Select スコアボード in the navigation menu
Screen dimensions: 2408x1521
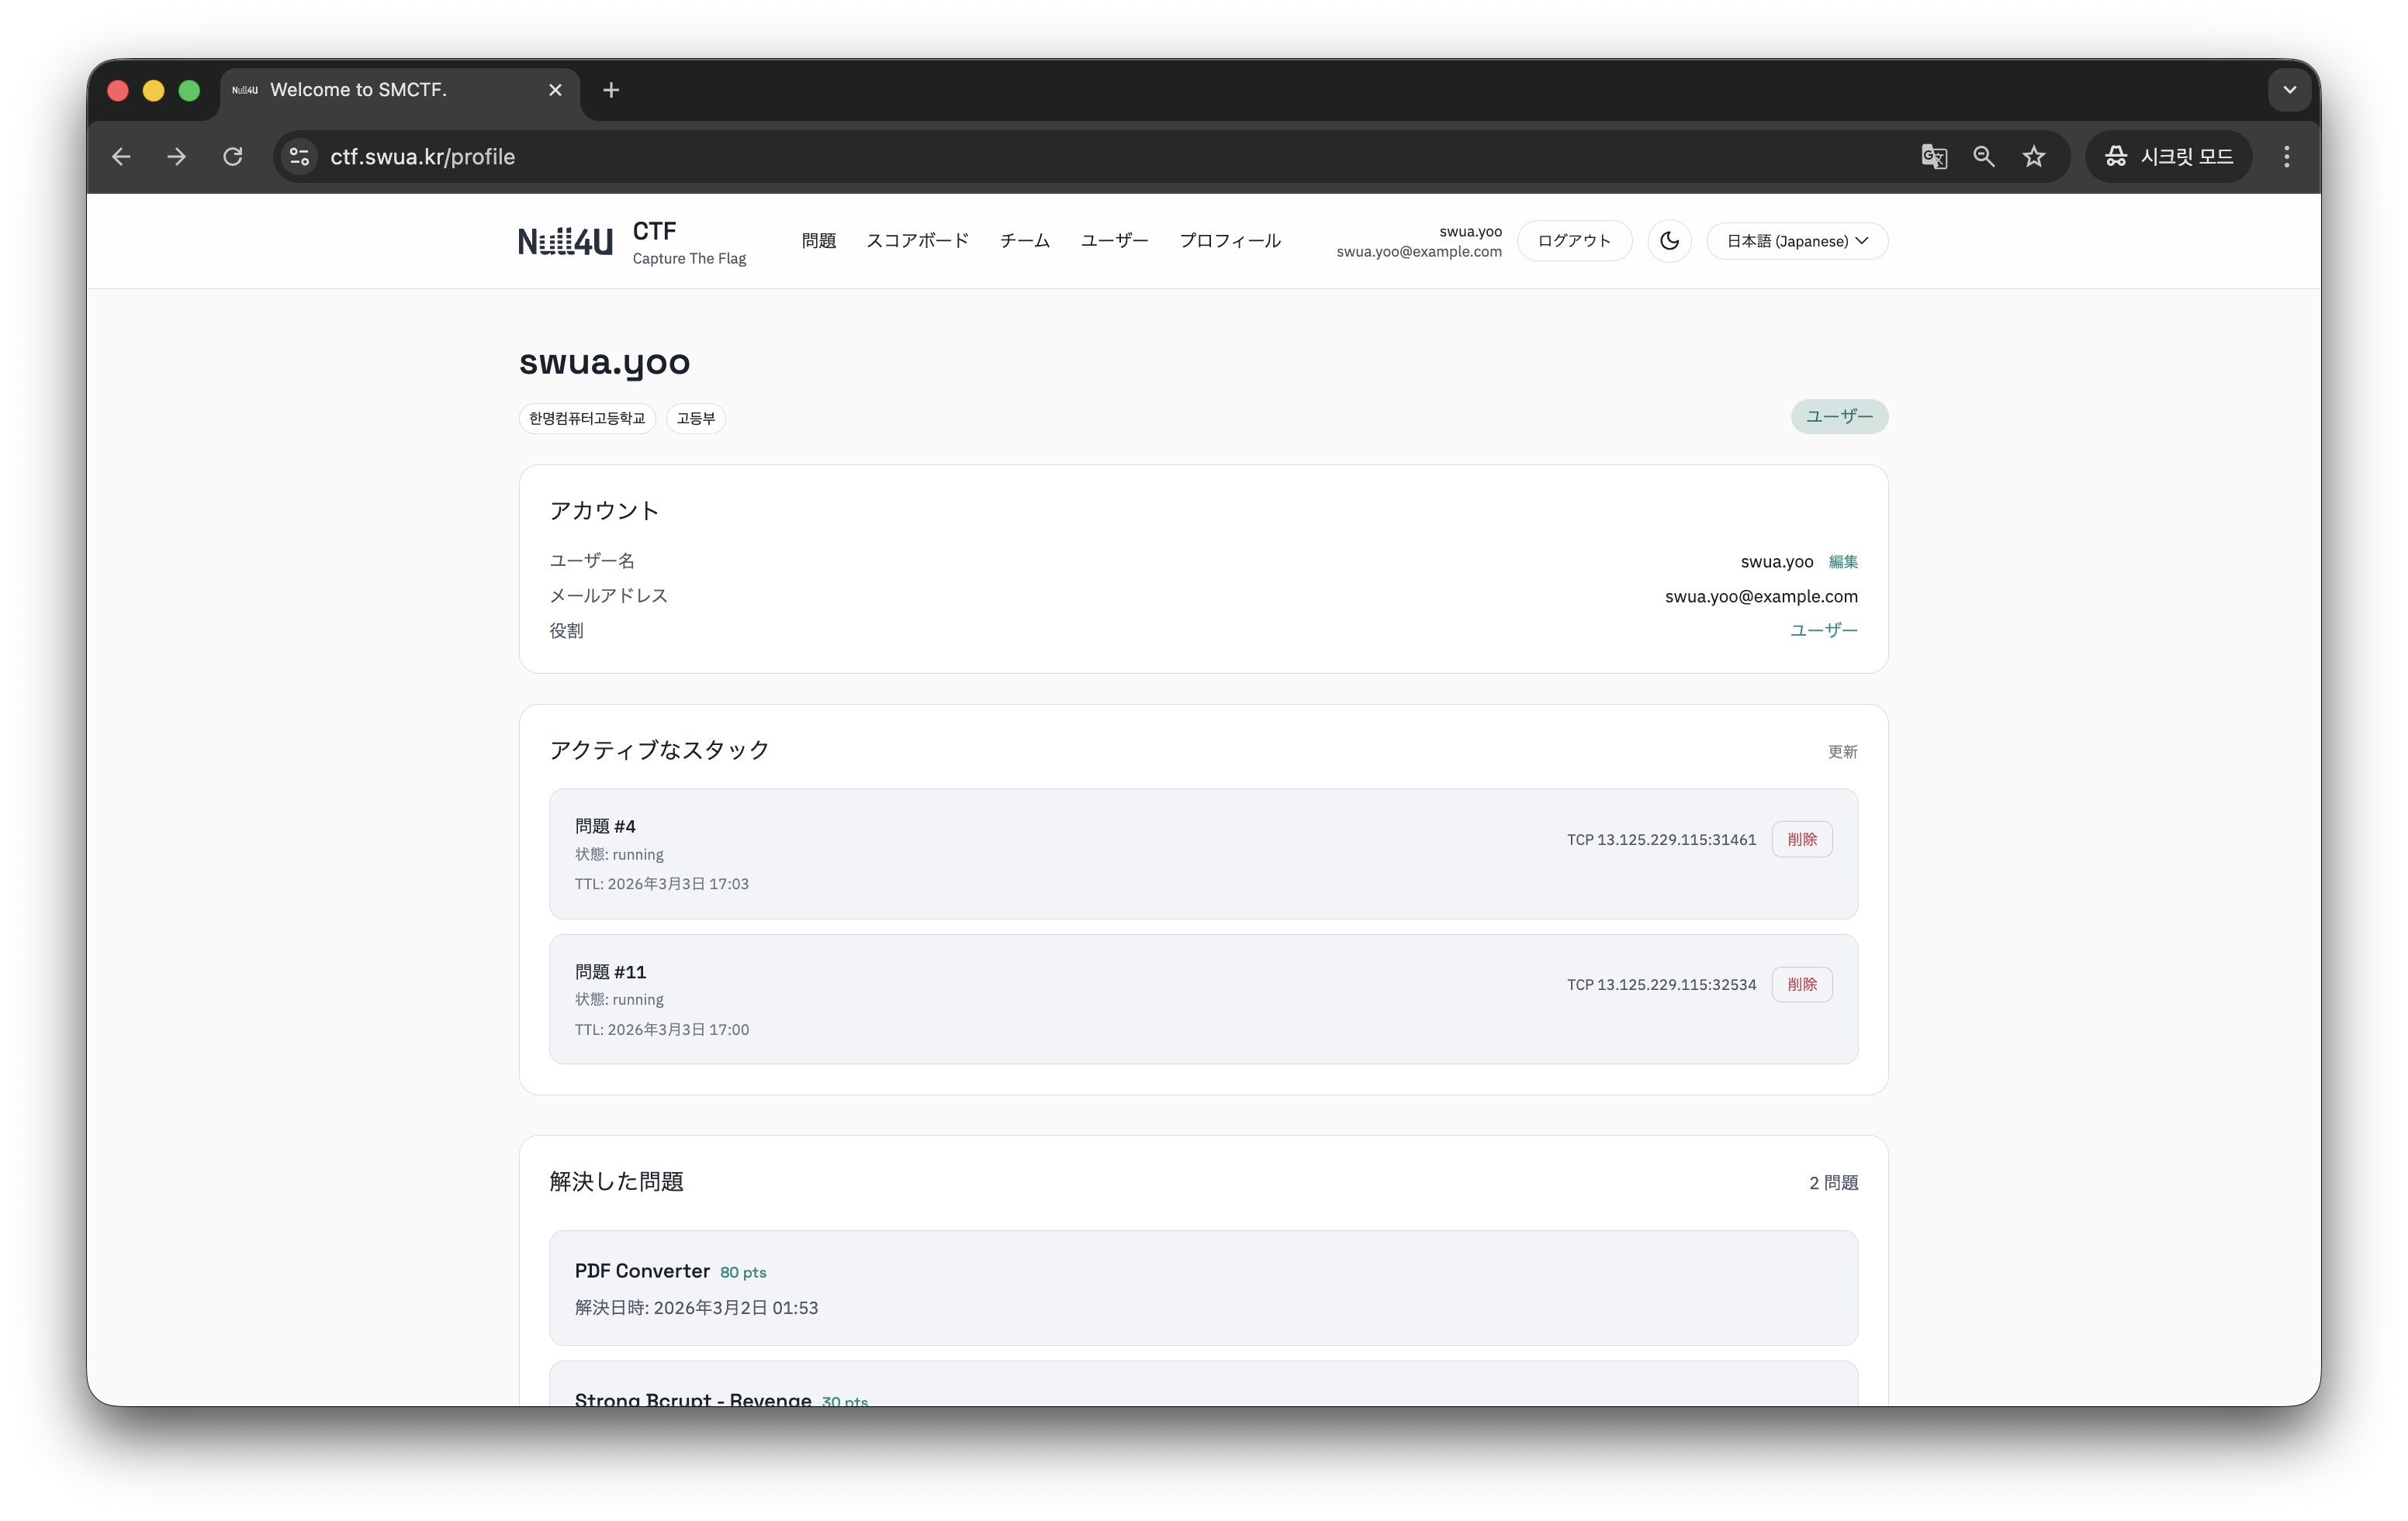coord(917,240)
